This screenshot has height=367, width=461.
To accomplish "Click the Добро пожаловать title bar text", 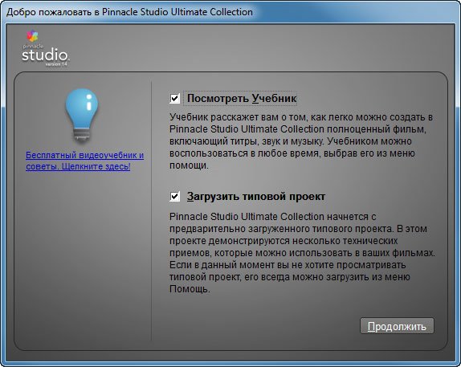I will click(129, 12).
